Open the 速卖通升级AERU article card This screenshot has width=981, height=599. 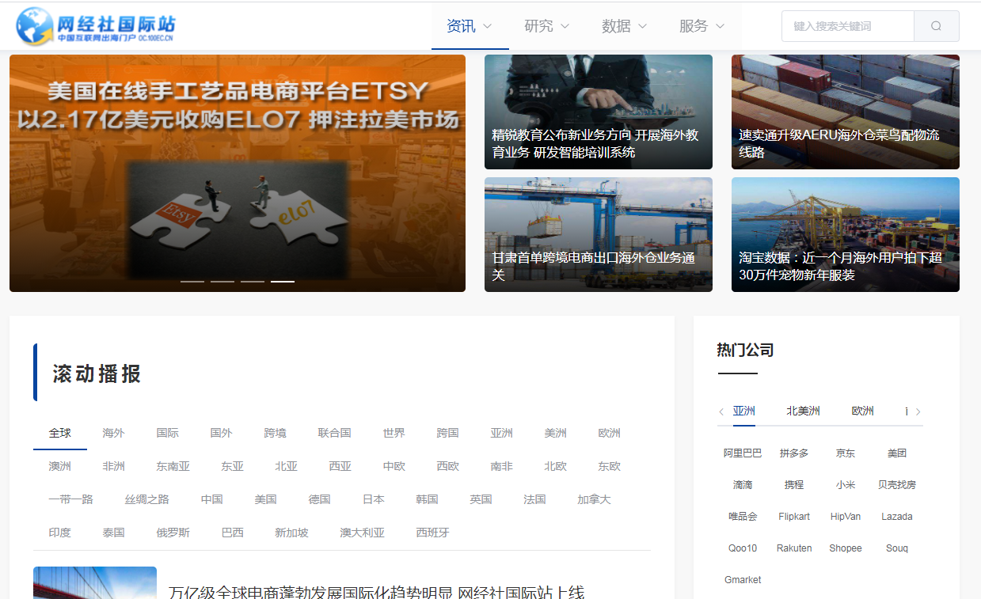pyautogui.click(x=846, y=112)
